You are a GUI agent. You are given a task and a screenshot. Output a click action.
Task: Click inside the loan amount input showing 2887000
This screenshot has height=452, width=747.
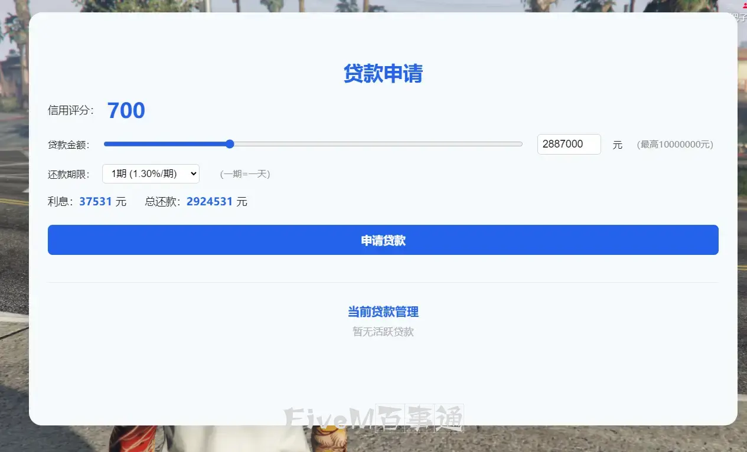click(568, 144)
